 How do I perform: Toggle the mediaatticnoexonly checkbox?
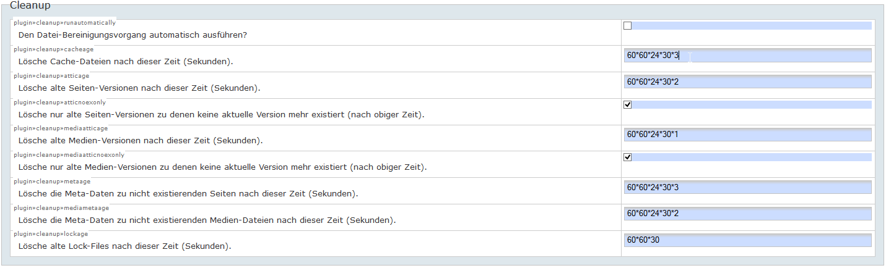628,157
